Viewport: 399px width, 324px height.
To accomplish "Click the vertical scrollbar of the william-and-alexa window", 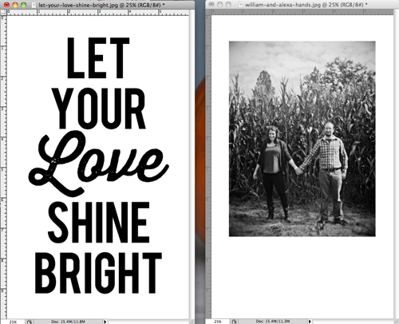I will tap(396, 164).
